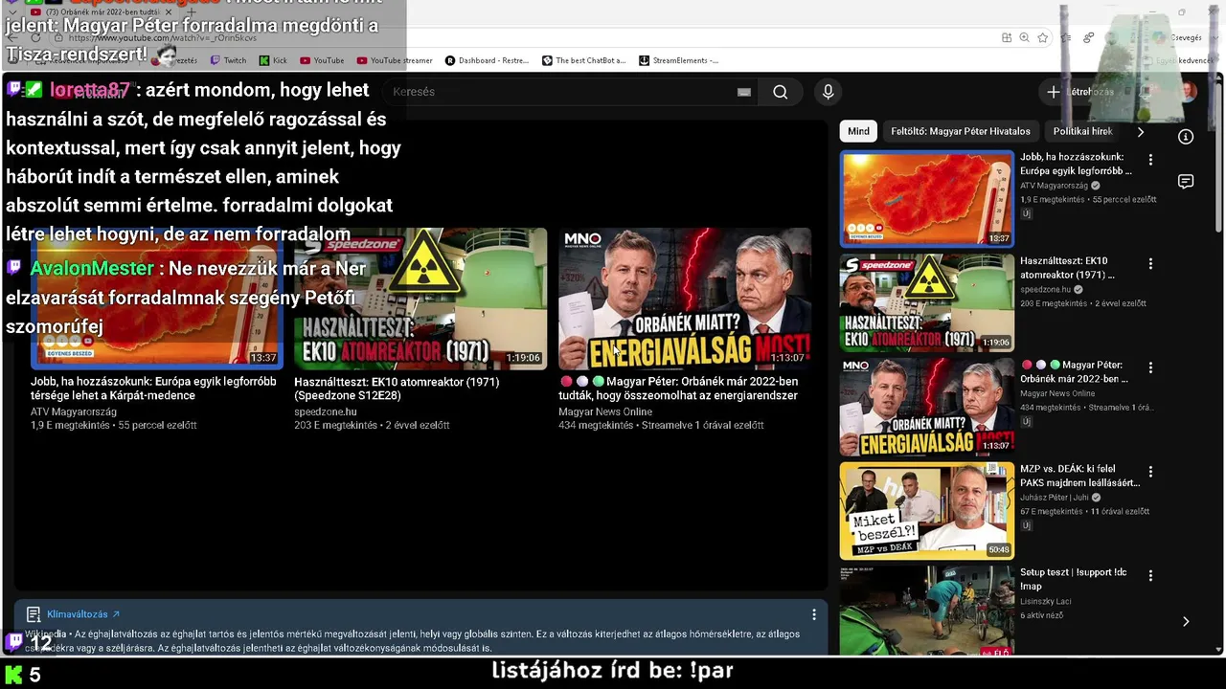The width and height of the screenshot is (1226, 689).
Task: Open end-screen title 'Használtteszt: EK10 atomreaktor (1971) (Speedzone S12E28)'
Action: pos(397,389)
